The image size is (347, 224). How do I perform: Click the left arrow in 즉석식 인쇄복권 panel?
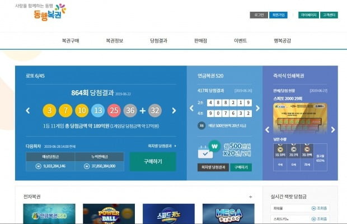click(x=268, y=129)
